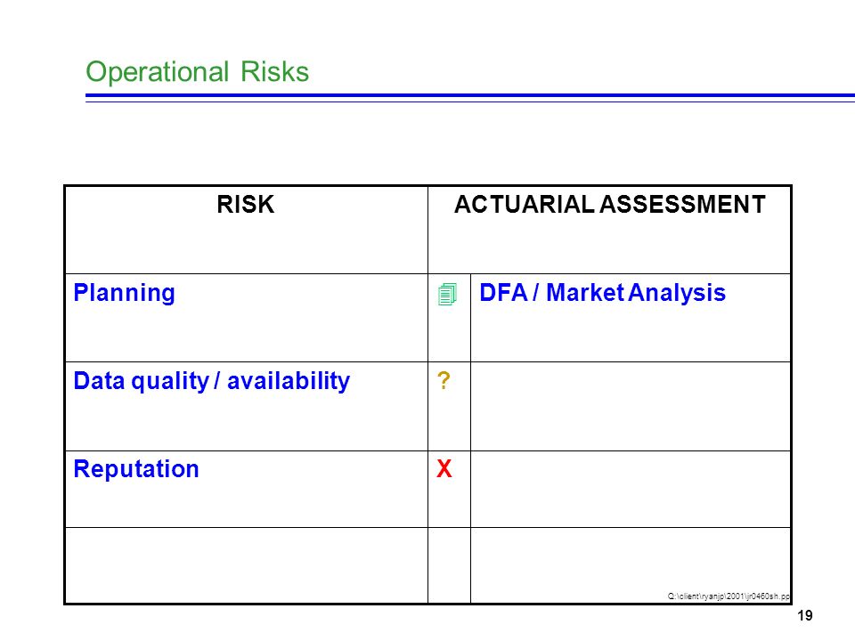Image resolution: width=855 pixels, height=641 pixels.
Task: Click the wide bottom-right cell above file path
Action: click(x=631, y=560)
